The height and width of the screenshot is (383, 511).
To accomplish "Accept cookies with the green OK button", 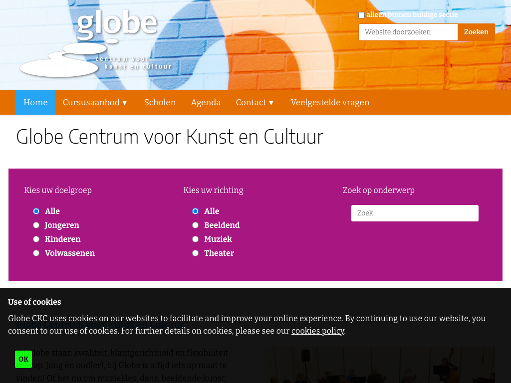I will point(23,359).
